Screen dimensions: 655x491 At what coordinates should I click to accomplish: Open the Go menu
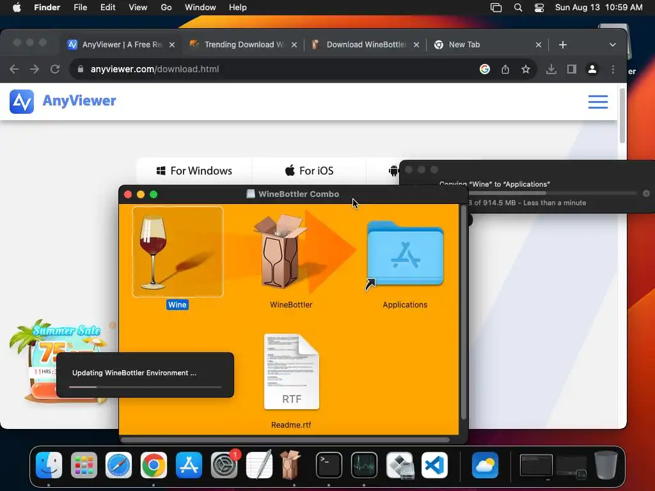(166, 8)
